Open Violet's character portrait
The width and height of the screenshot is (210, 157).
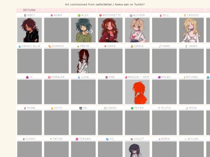(137, 149)
